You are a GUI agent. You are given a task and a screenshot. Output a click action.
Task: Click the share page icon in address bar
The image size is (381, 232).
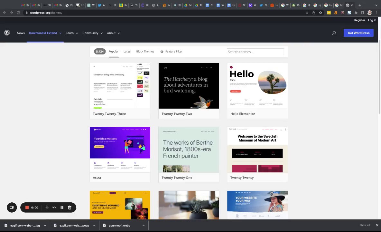click(314, 13)
